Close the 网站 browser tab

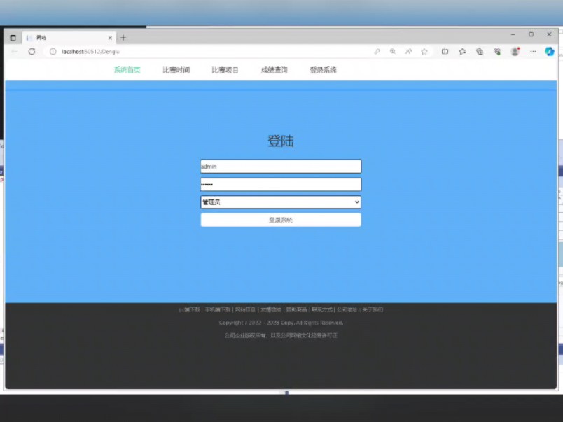click(110, 38)
